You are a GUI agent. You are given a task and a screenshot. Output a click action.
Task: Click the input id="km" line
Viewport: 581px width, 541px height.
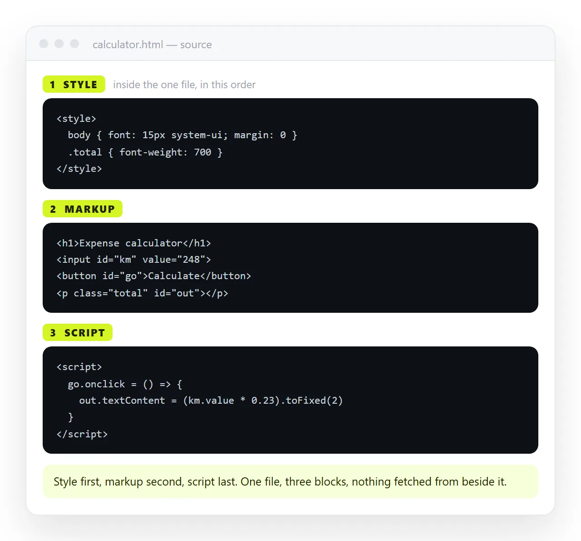coord(134,260)
